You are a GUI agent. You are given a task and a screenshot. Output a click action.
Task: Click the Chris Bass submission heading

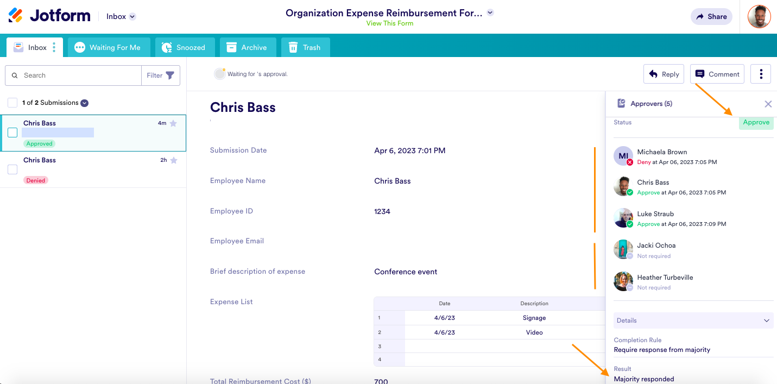point(243,108)
